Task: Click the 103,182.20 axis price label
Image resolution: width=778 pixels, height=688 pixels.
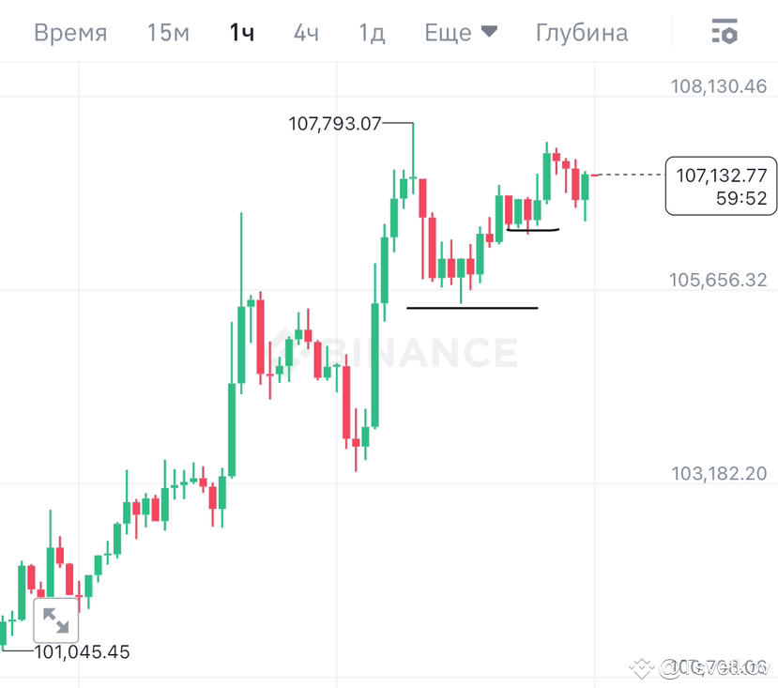Action: coord(719,474)
